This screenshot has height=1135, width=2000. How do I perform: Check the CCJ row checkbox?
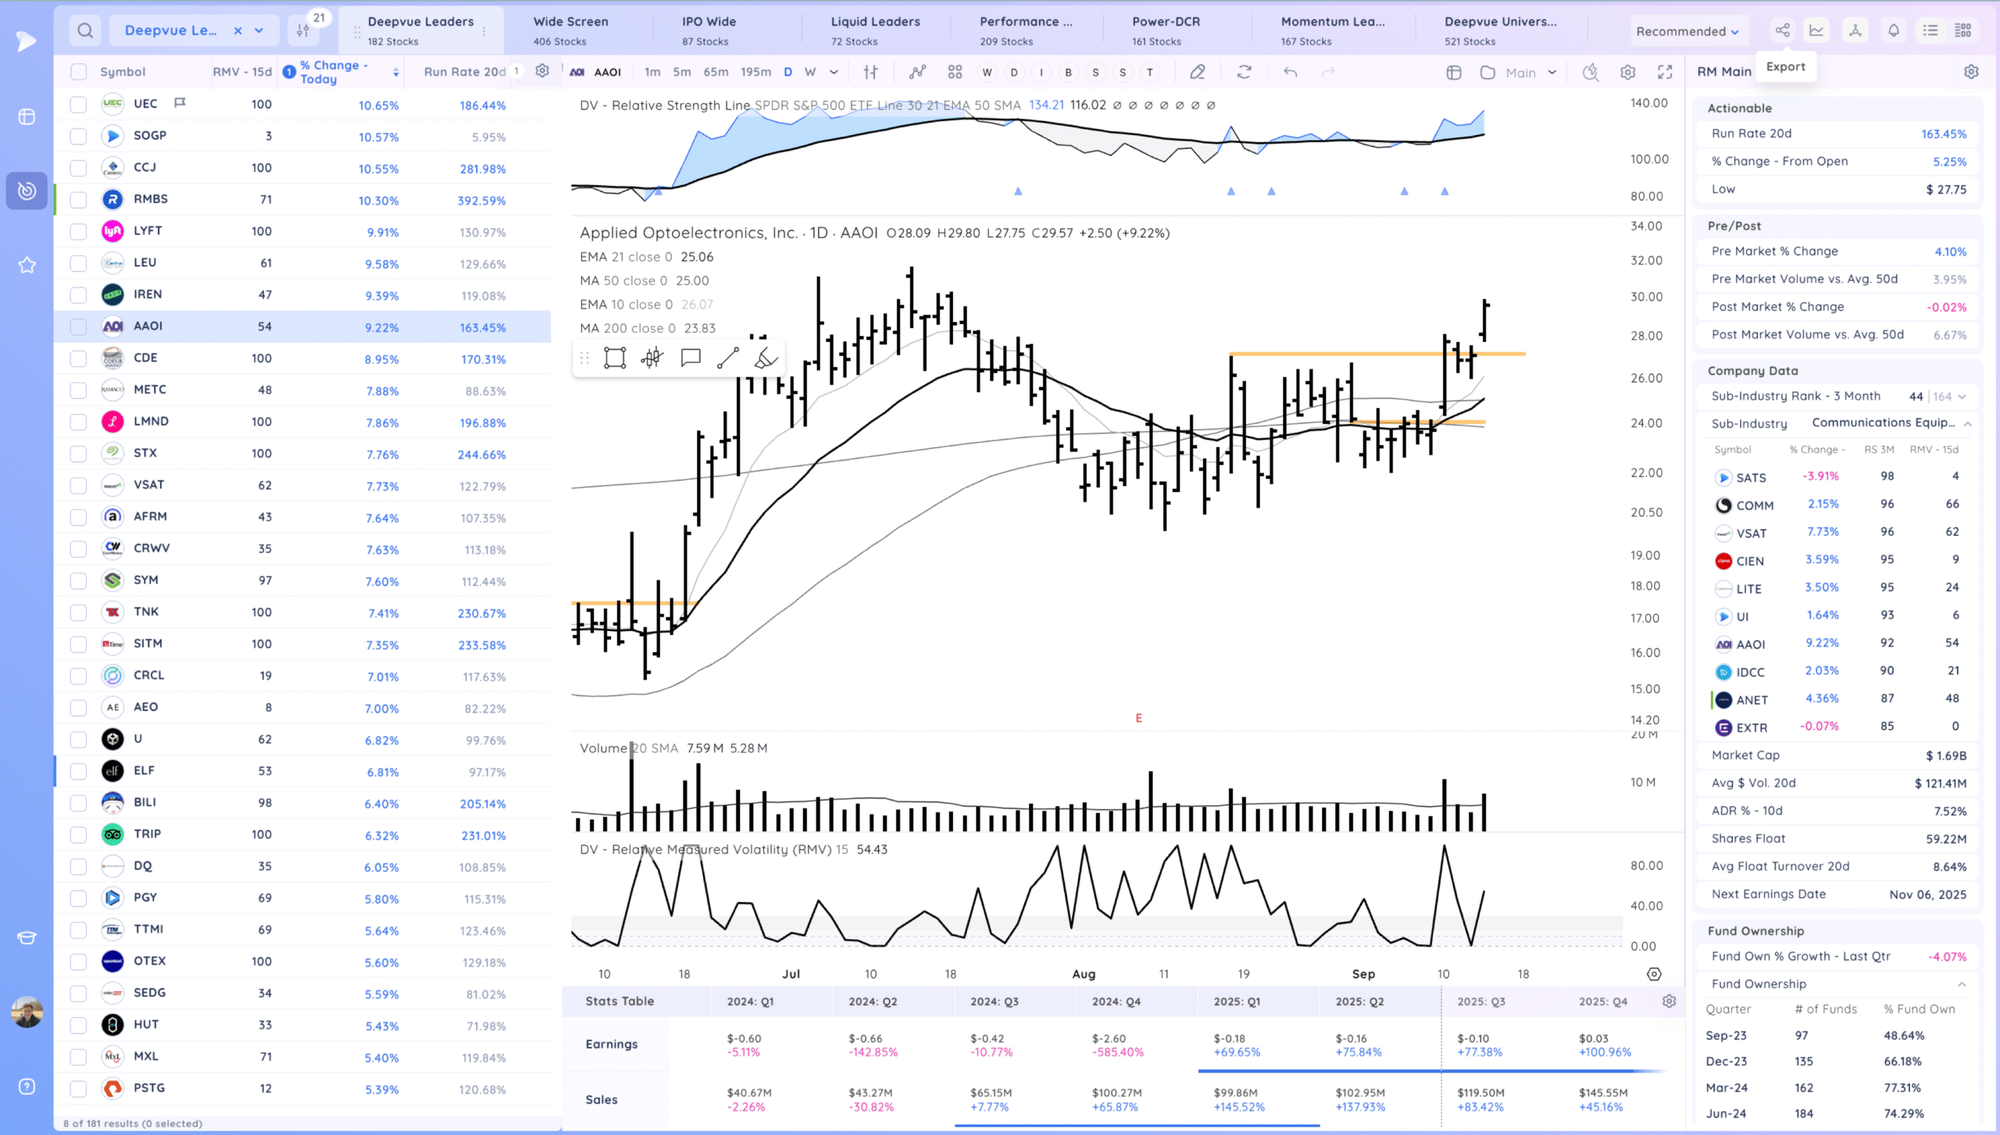(78, 168)
